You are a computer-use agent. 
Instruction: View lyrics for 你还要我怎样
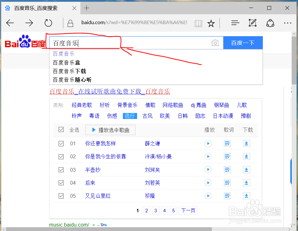coord(227,143)
